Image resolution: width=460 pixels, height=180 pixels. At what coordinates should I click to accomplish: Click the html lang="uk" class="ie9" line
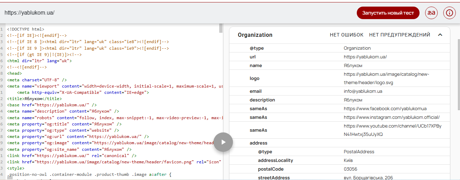(x=88, y=48)
